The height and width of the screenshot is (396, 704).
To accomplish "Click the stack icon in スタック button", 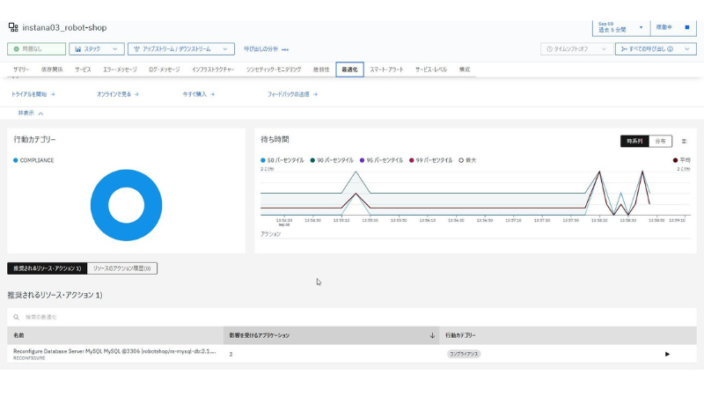I will point(78,49).
